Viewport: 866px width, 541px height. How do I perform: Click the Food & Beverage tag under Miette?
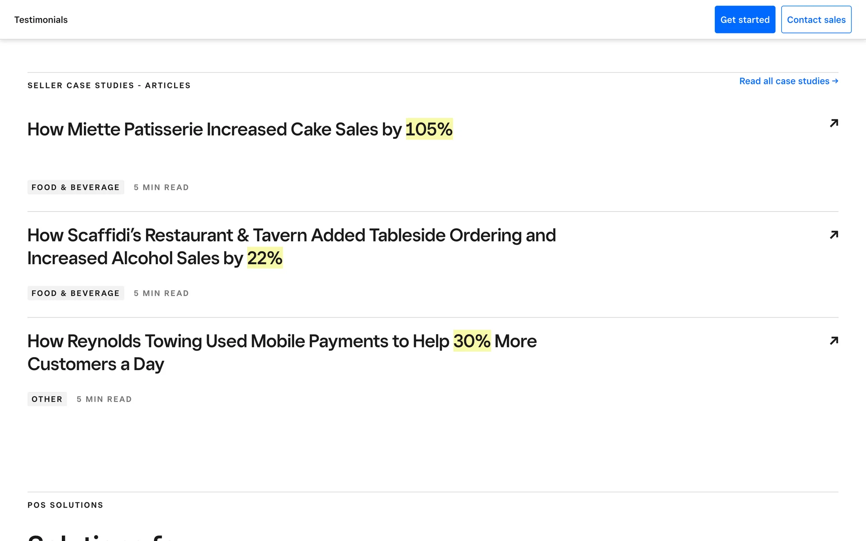pos(75,188)
